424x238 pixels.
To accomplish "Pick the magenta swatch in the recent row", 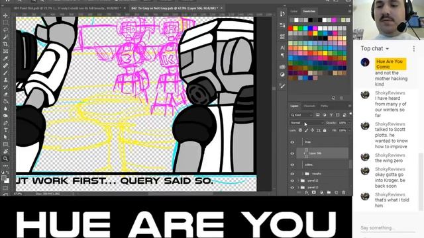I will [334, 20].
